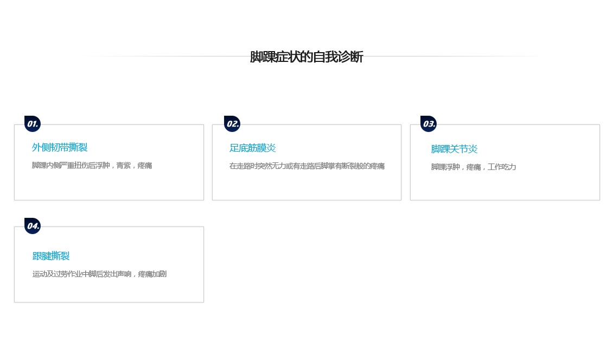Viewport: 613px width, 346px height.
Task: Click blank space below text in card 02
Action: 306,186
